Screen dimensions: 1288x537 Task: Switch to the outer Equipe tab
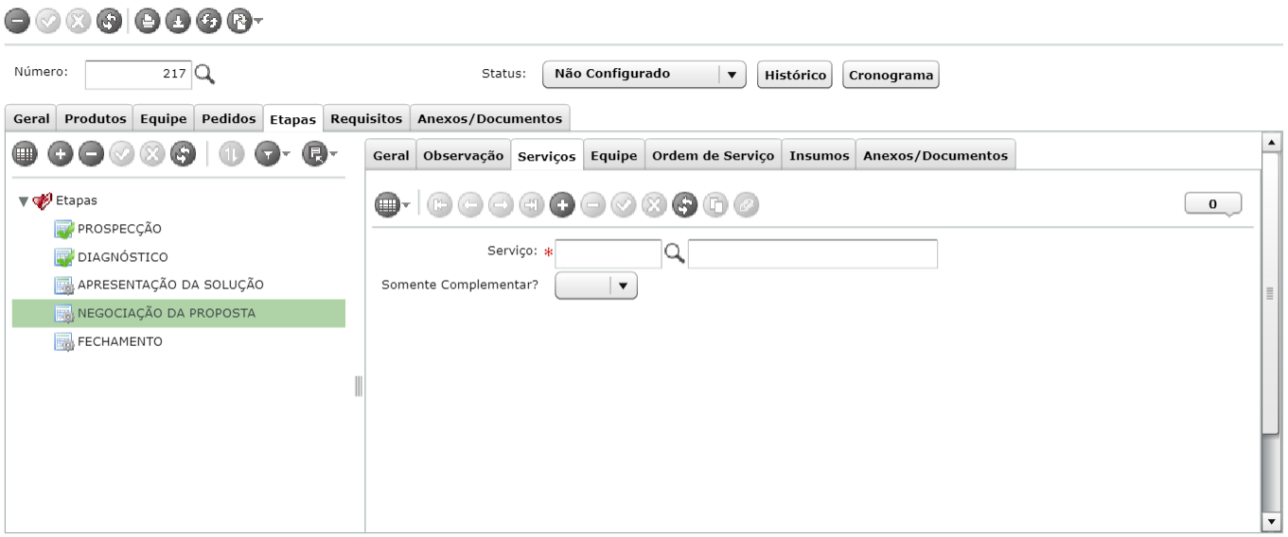tap(163, 118)
